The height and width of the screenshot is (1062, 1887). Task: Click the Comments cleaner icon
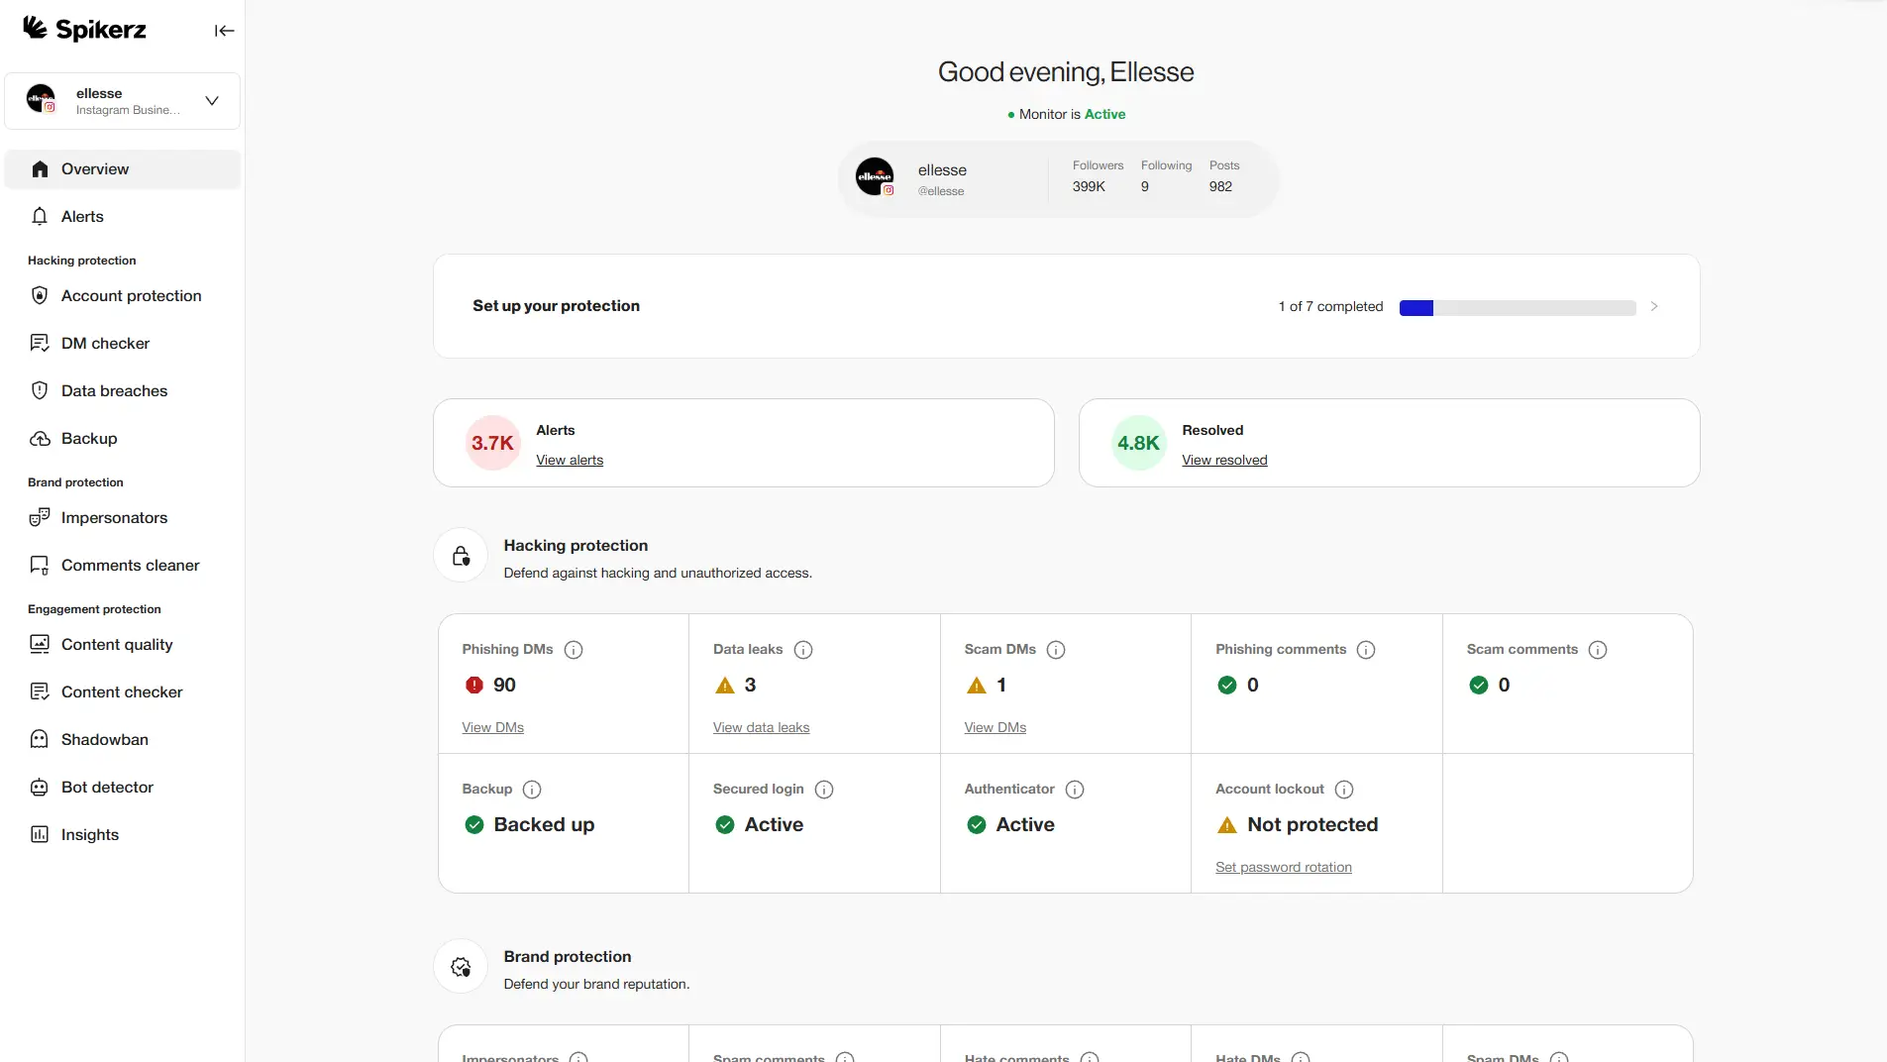pos(40,565)
